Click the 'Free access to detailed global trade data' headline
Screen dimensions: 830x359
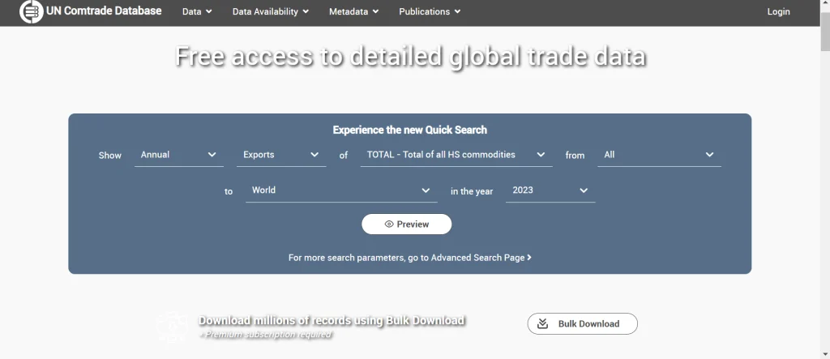410,56
